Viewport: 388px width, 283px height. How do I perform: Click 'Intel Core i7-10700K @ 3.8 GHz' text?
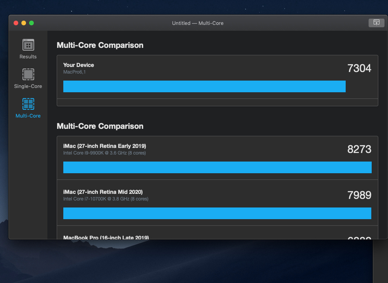pos(96,199)
